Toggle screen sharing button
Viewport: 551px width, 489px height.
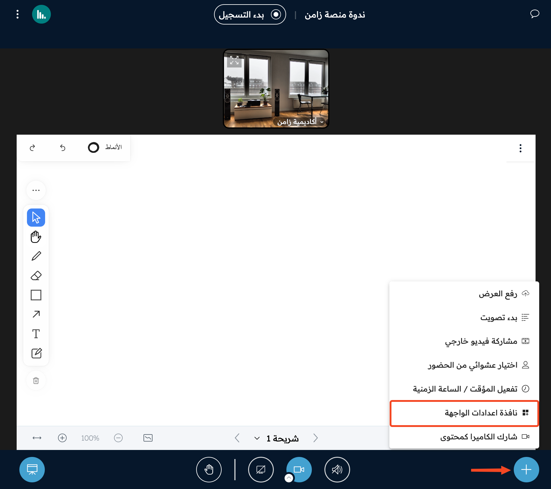pos(261,470)
